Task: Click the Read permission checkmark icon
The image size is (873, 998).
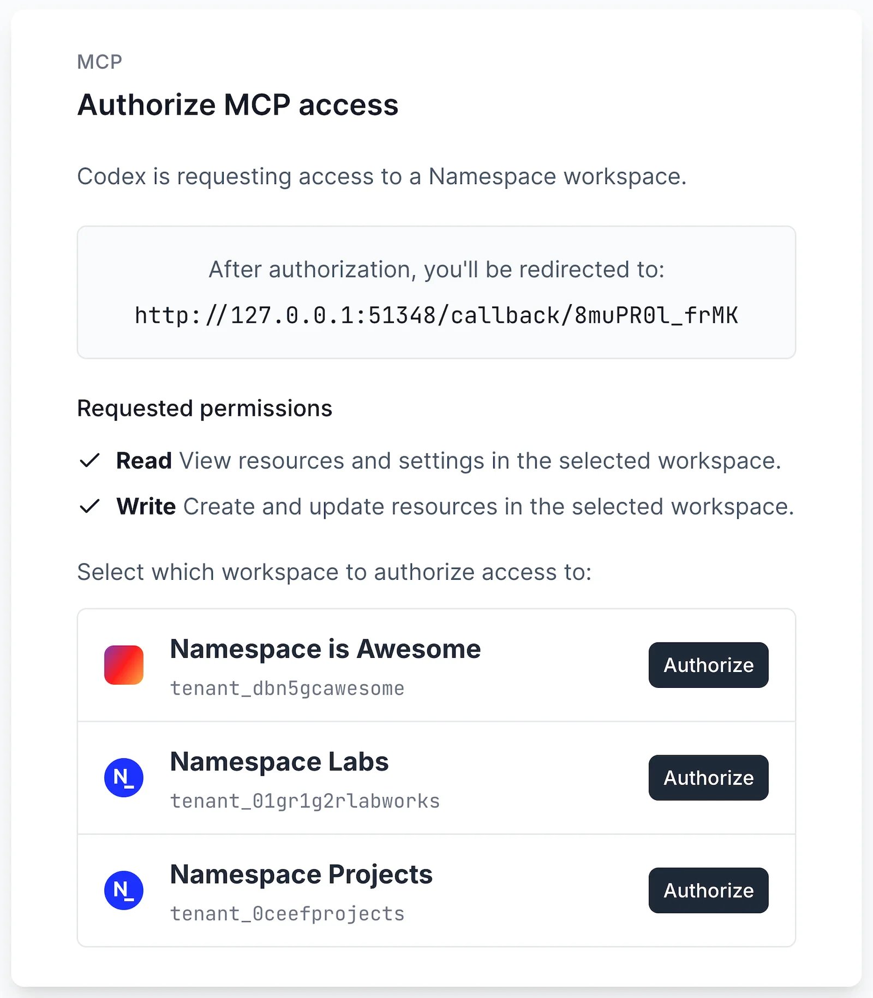Action: point(89,461)
